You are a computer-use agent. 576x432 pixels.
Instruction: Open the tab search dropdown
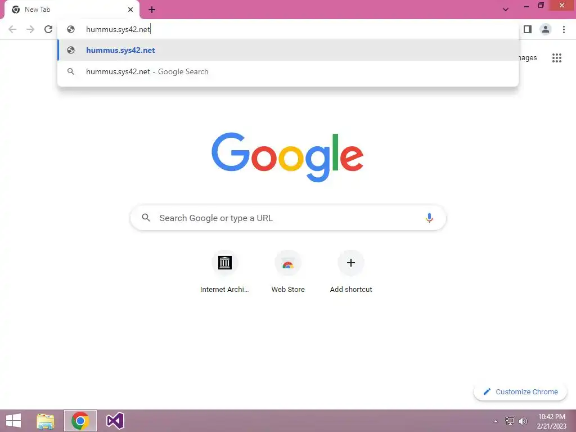coord(506,10)
